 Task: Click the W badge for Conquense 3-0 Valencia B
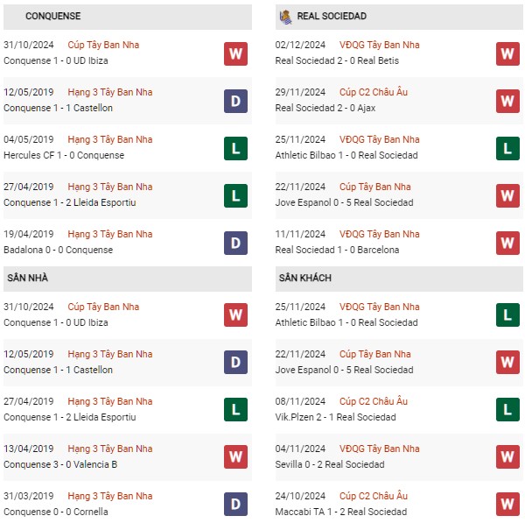(235, 456)
